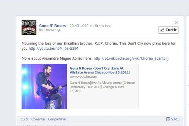Click the Chinese Democracy Tour description text
The height and width of the screenshot is (126, 189).
pos(102,87)
